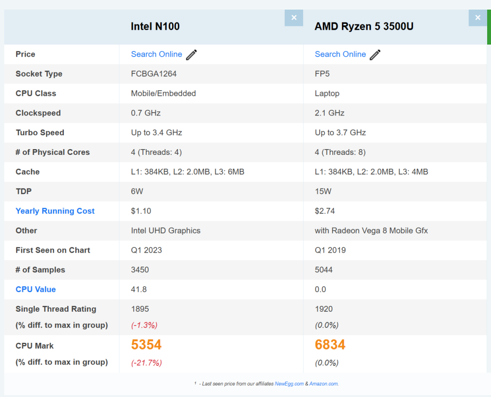Click the Radeon Vega 8 Mobile Gfx cell
This screenshot has width=491, height=397.
coord(371,231)
